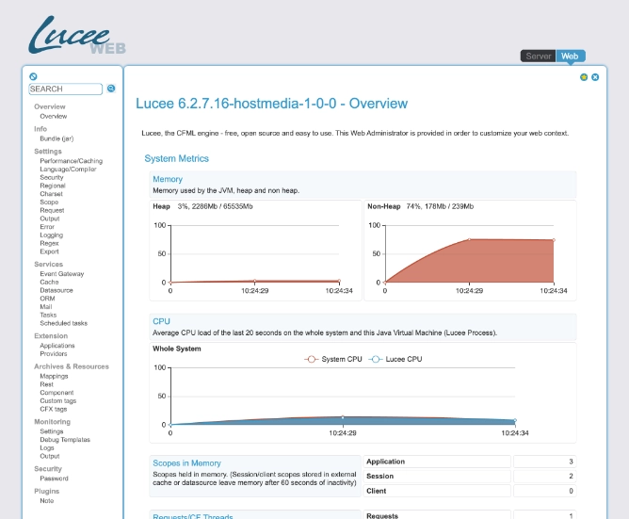Open Regex settings

pos(49,243)
